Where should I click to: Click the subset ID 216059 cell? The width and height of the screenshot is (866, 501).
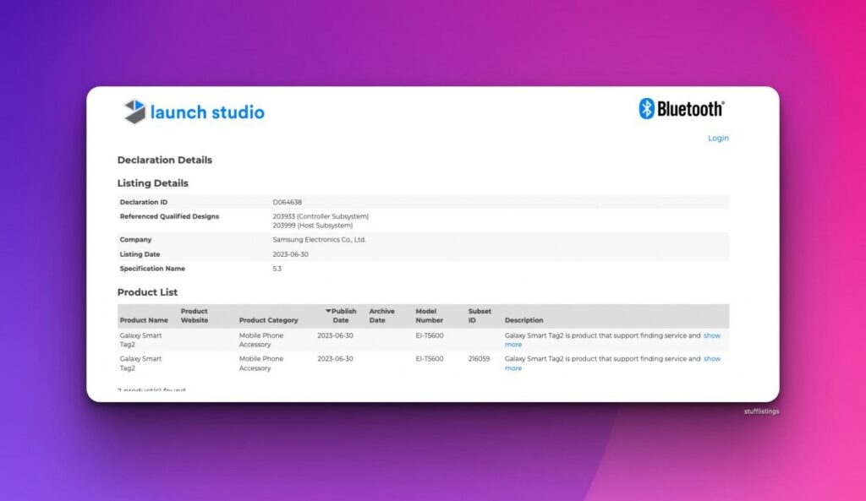[479, 359]
